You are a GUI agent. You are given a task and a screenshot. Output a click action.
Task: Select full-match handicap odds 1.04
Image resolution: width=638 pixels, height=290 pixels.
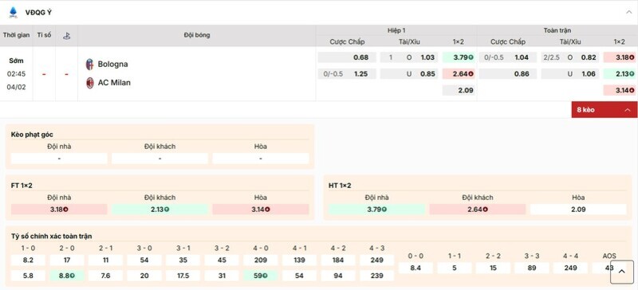coord(508,57)
